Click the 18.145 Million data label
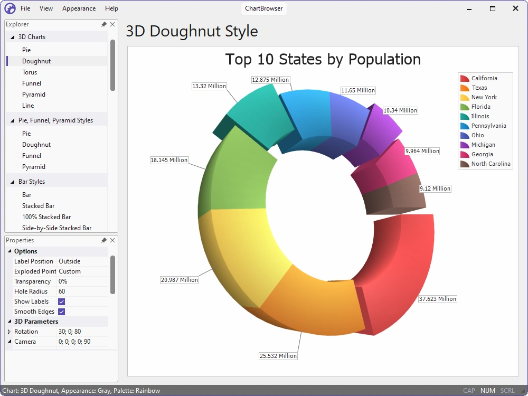The image size is (528, 396). pos(169,160)
